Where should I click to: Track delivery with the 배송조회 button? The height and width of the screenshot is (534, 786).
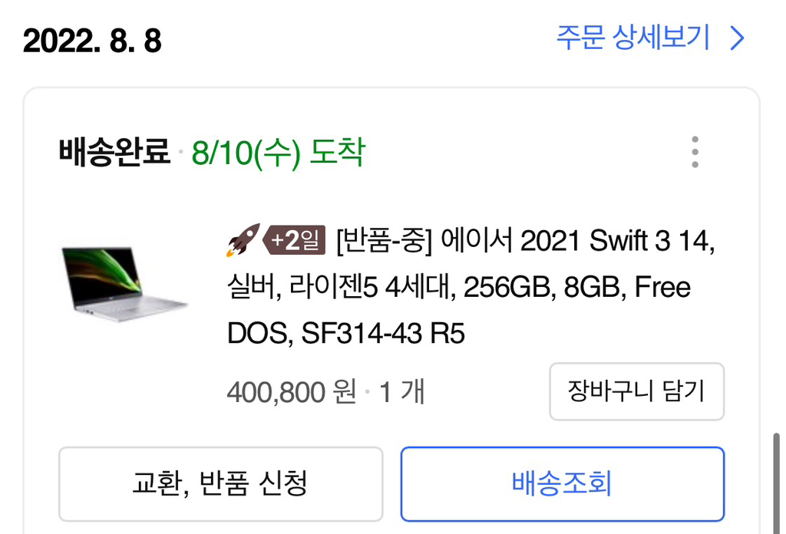point(562,483)
